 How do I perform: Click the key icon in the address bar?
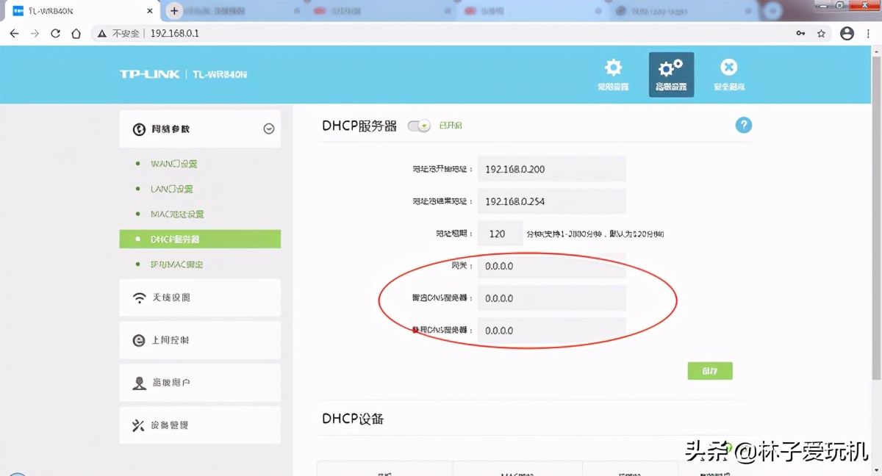click(x=800, y=33)
